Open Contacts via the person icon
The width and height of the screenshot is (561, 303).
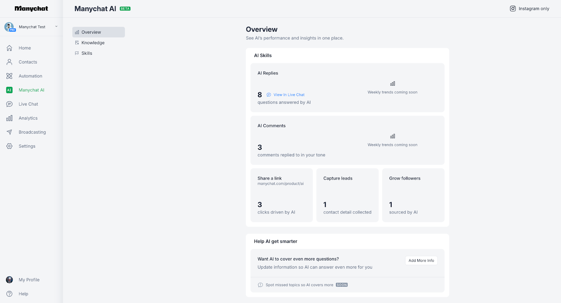pos(9,62)
